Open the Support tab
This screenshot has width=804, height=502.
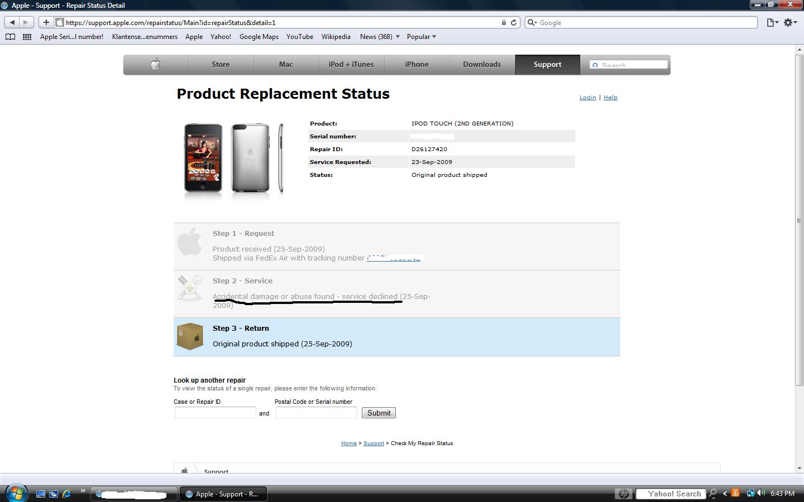pos(547,64)
